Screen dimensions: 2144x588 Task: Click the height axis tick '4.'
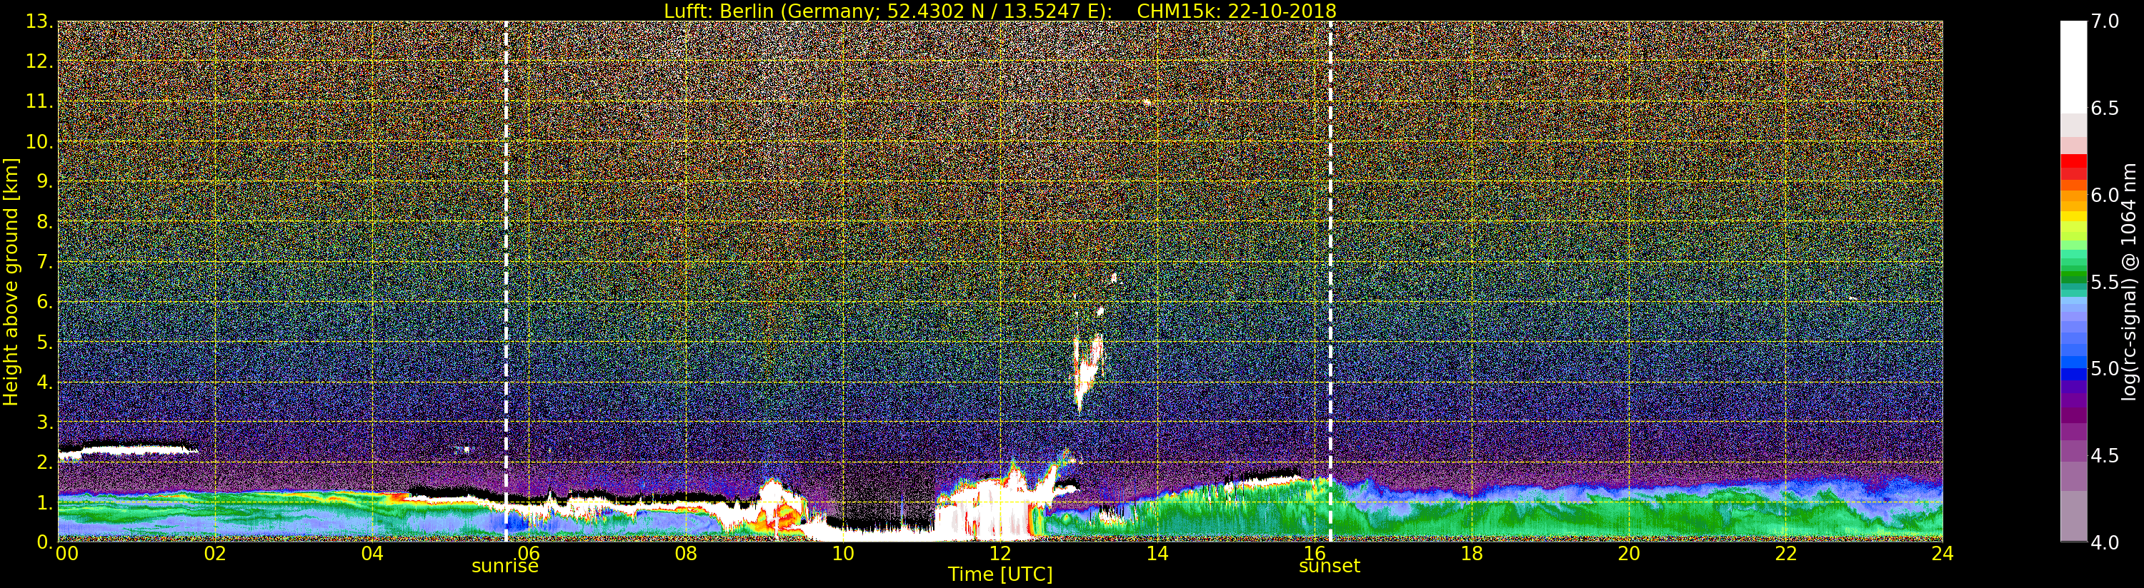point(44,382)
